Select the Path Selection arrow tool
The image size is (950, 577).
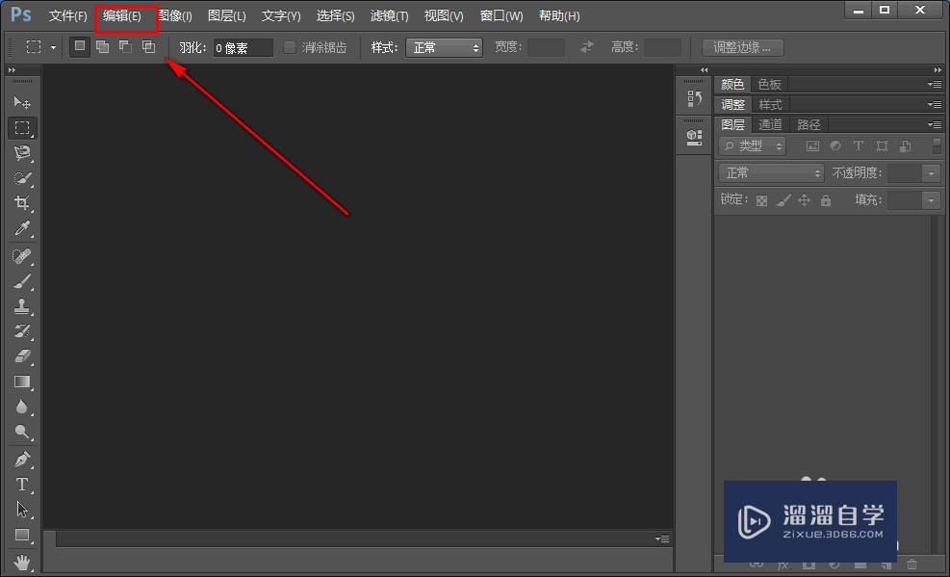(22, 510)
